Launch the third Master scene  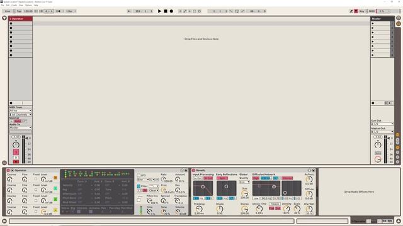[373, 33]
